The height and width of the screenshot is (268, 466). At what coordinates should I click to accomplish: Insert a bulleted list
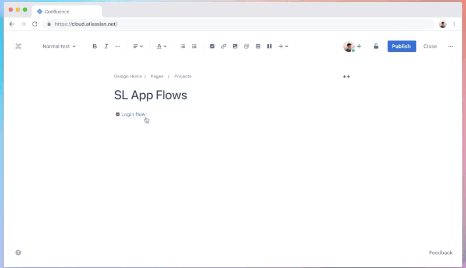pos(183,47)
